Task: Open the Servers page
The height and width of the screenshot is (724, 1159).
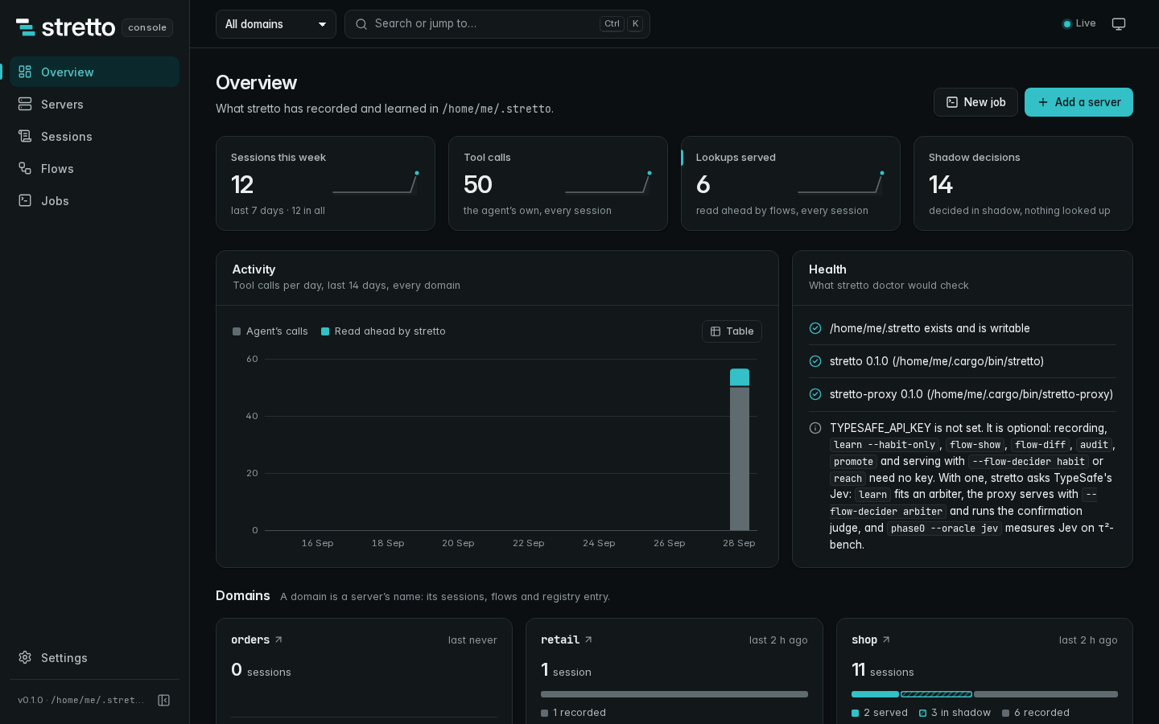Action: click(x=95, y=104)
